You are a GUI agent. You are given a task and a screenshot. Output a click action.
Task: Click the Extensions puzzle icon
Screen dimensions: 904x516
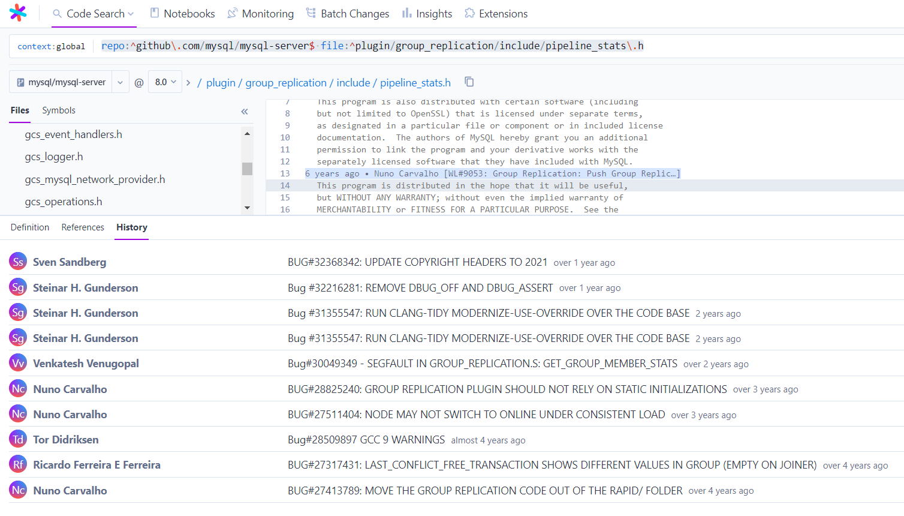coord(469,13)
